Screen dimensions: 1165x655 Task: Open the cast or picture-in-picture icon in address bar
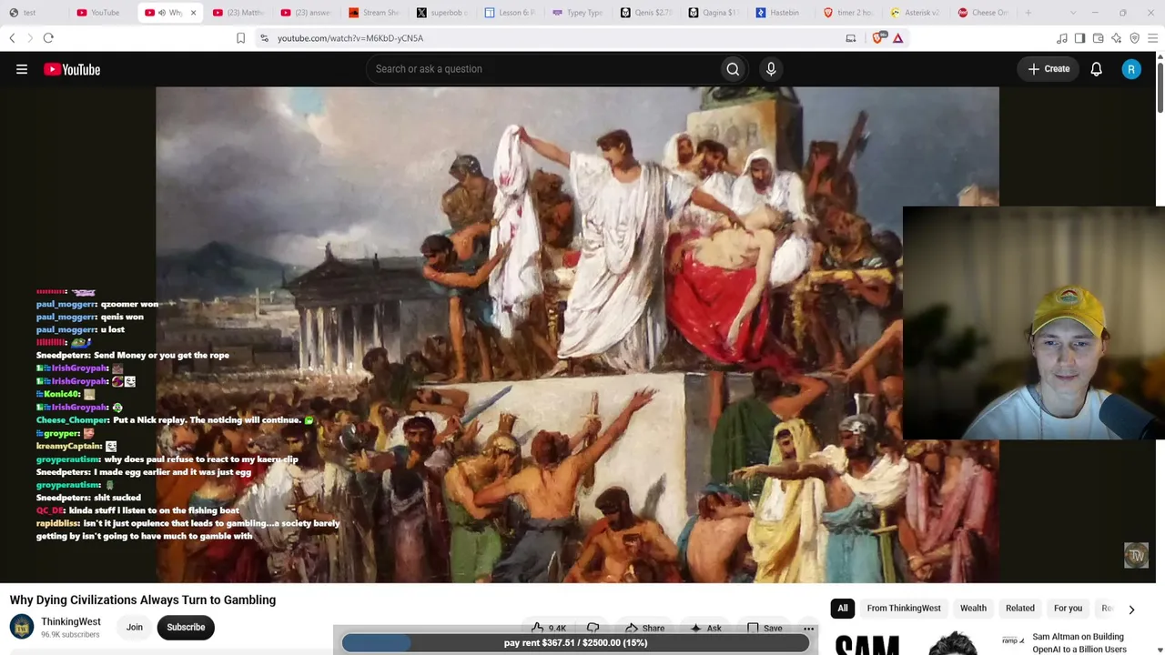(x=851, y=38)
